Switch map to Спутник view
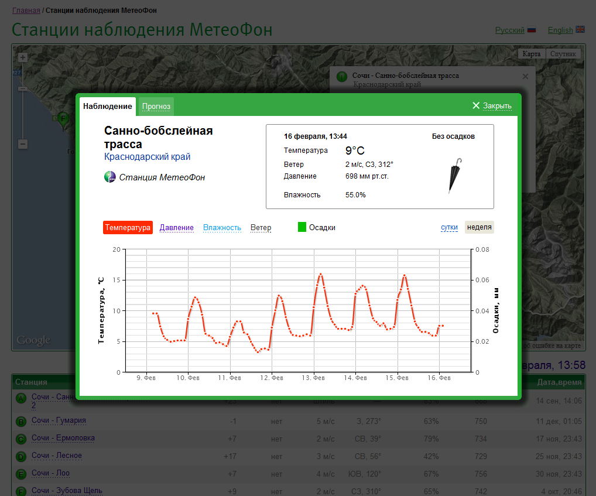Viewport: 596px width, 496px height. point(563,54)
